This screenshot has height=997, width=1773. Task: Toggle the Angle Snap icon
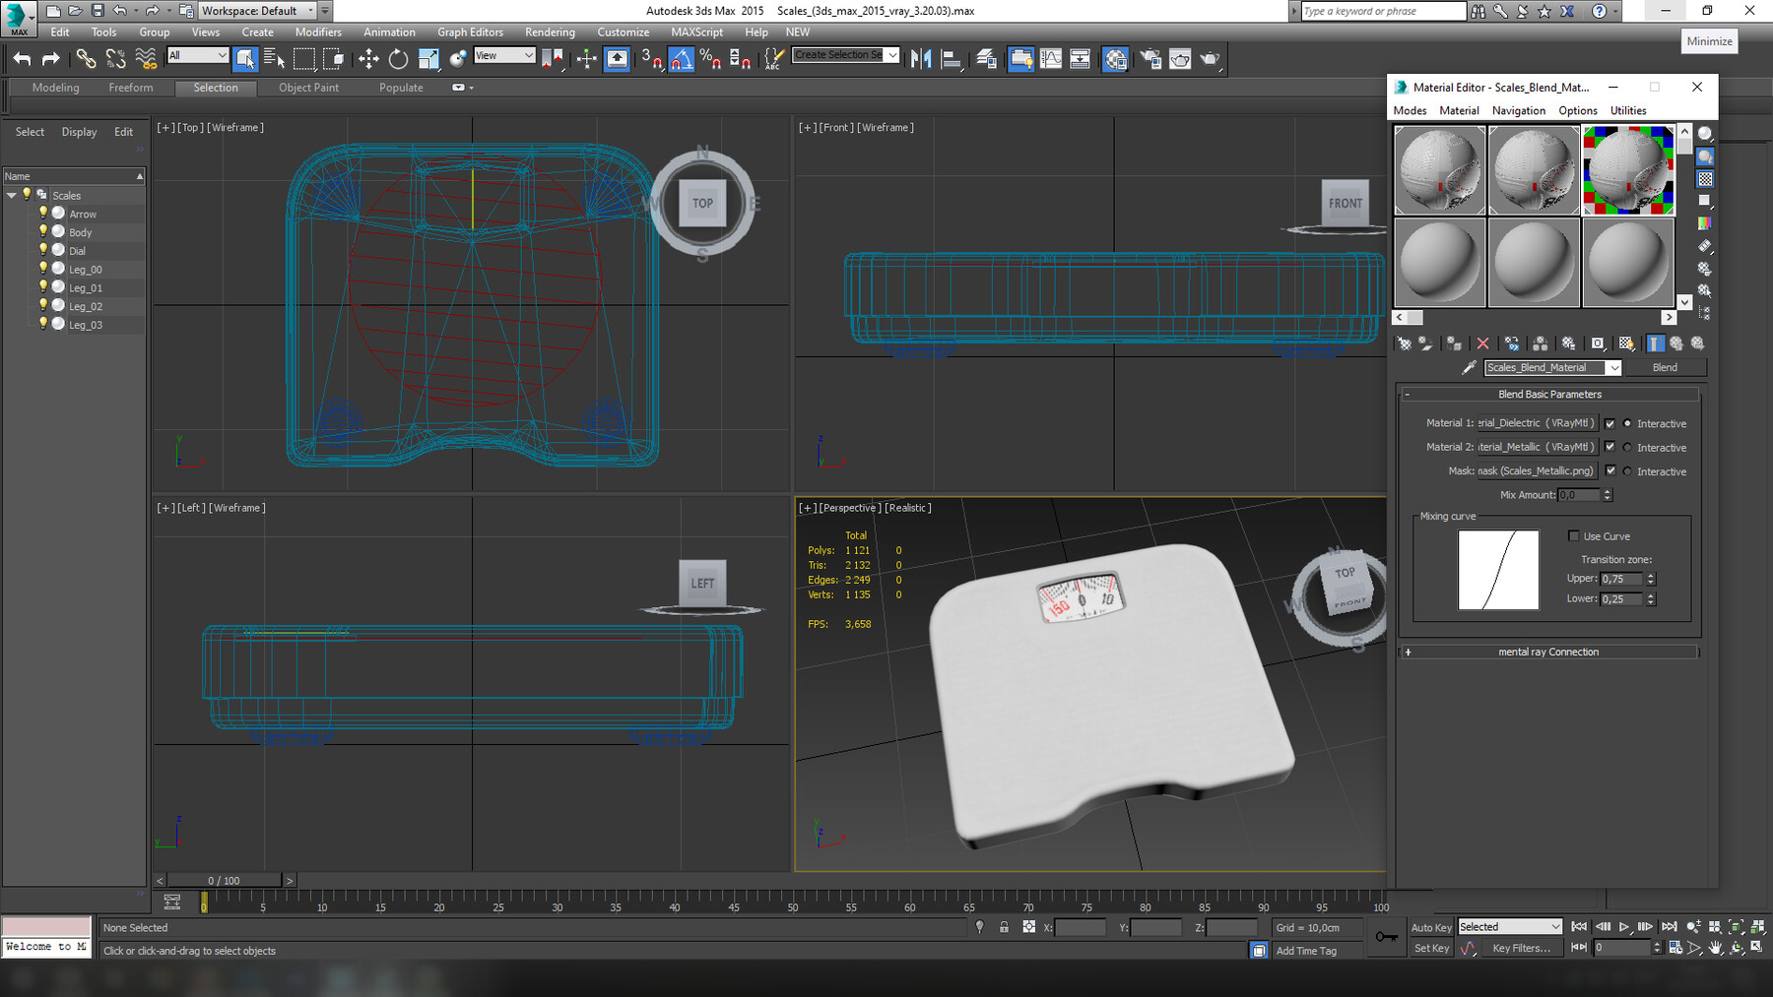coord(681,59)
